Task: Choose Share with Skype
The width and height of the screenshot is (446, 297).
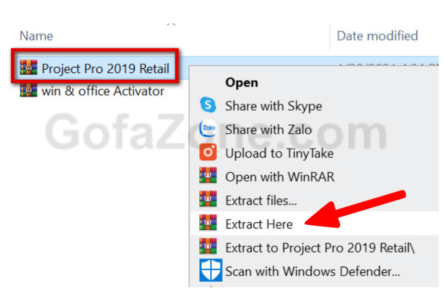Action: (274, 106)
